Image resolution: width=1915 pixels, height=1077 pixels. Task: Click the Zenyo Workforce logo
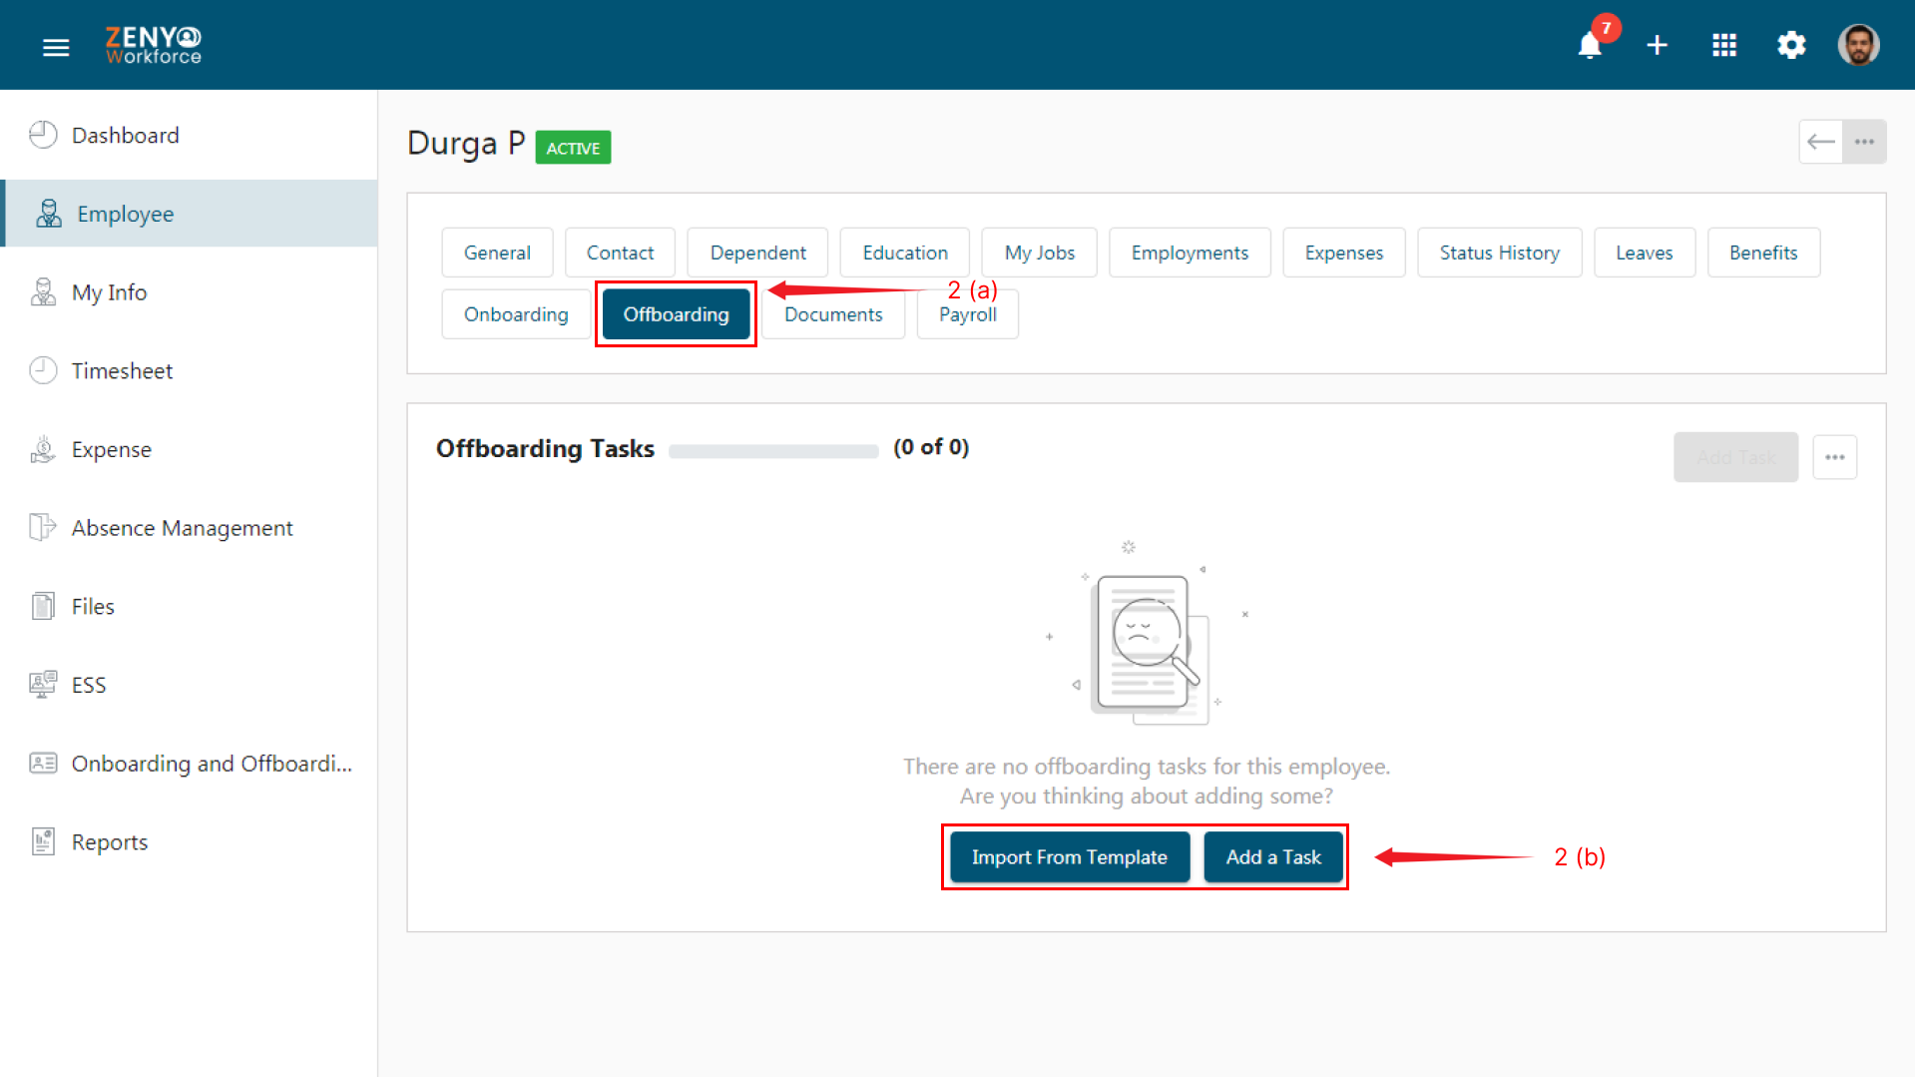coord(154,45)
